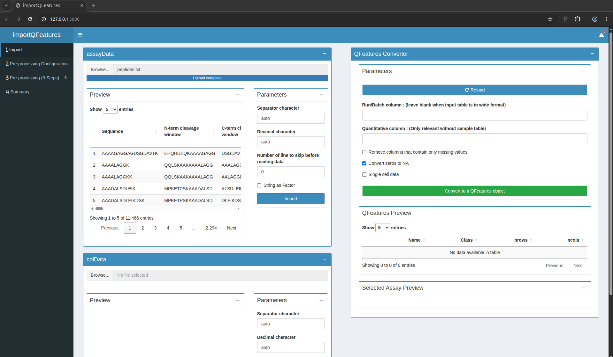The width and height of the screenshot is (613, 357).
Task: Open the QFeatures Preview Show entries dropdown
Action: (382, 228)
